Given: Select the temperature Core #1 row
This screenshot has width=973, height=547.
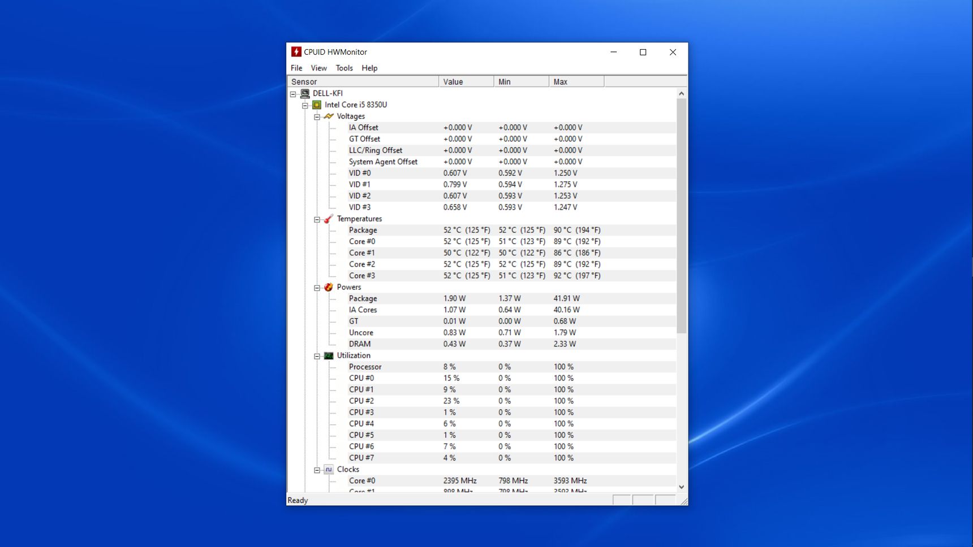Looking at the screenshot, I should tap(511, 253).
